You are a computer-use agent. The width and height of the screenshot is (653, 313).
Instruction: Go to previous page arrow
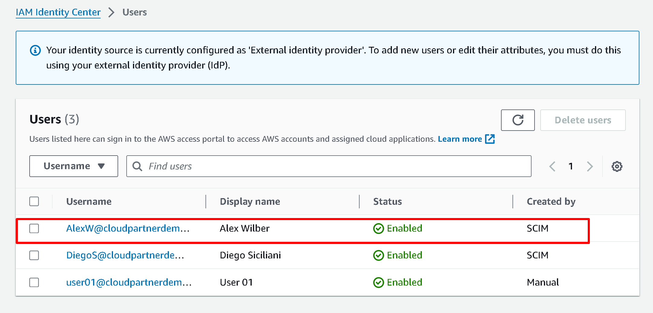point(552,166)
